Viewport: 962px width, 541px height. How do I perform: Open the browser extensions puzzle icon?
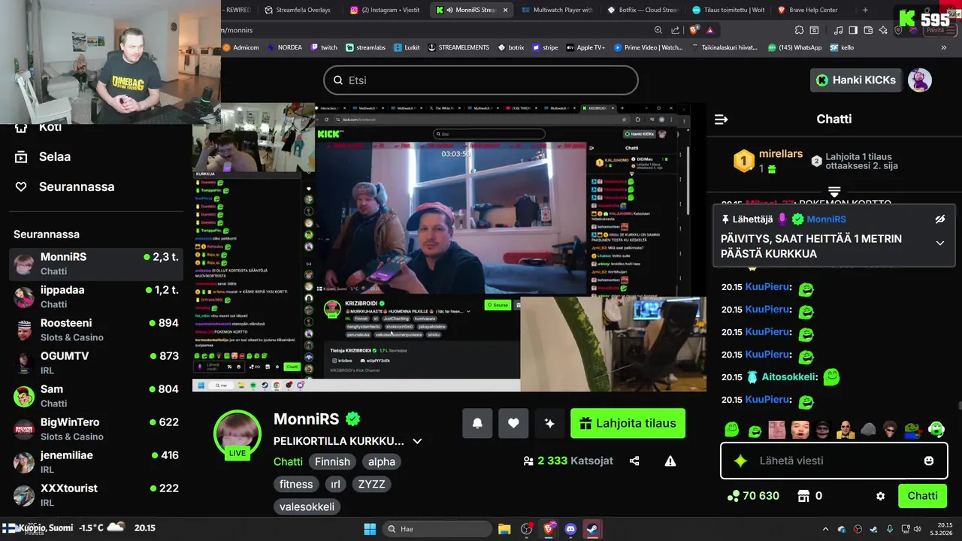tap(799, 30)
